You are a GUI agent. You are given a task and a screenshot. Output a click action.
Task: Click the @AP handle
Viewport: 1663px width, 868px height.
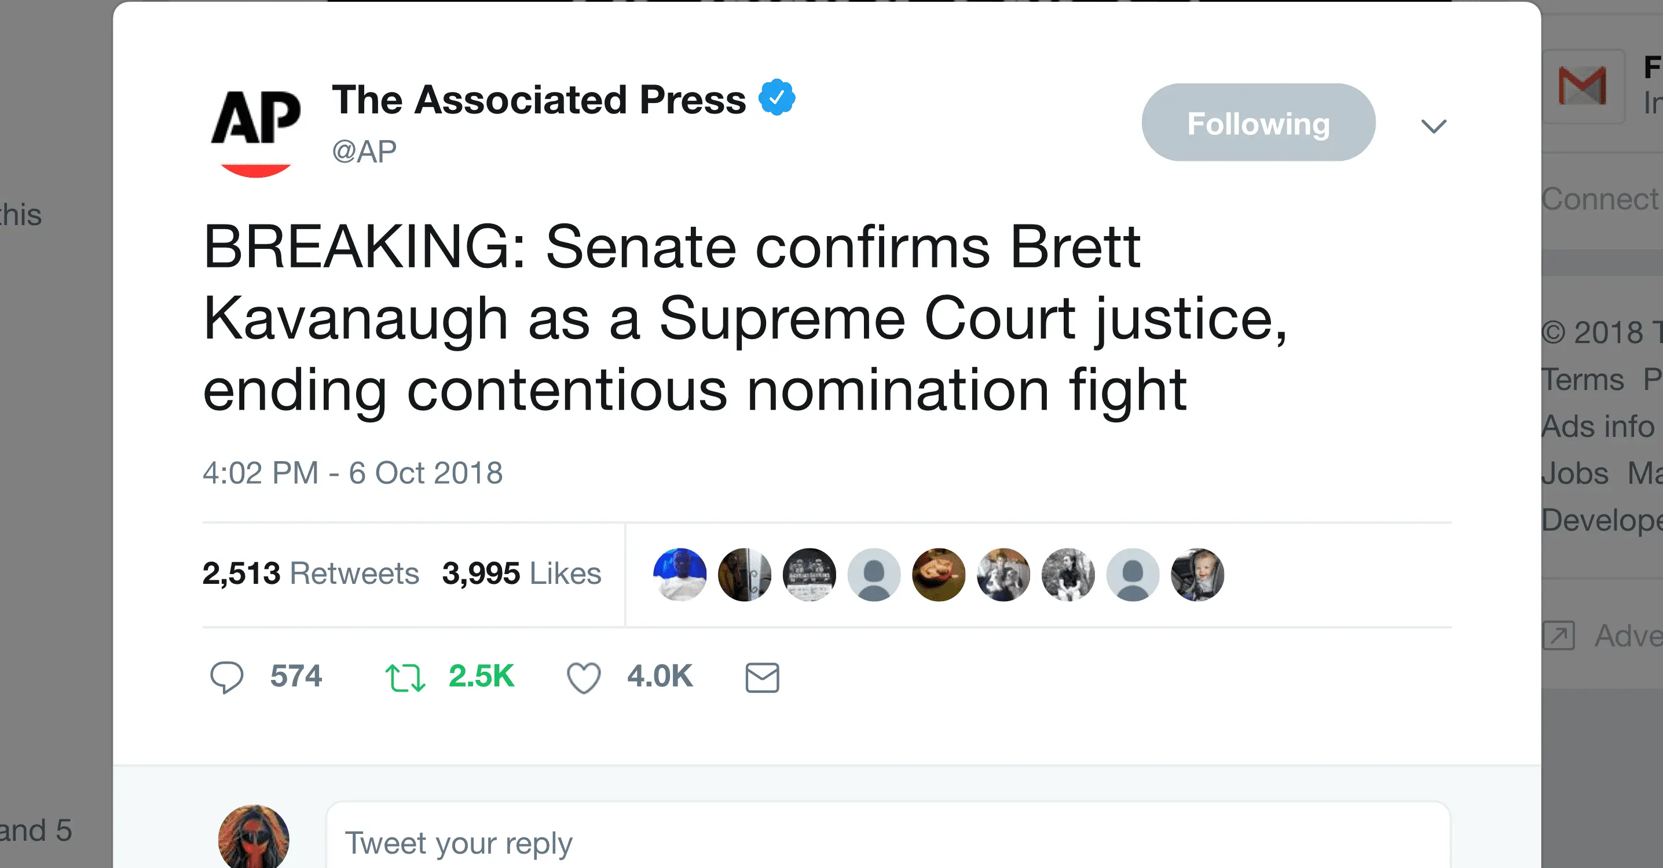click(364, 152)
